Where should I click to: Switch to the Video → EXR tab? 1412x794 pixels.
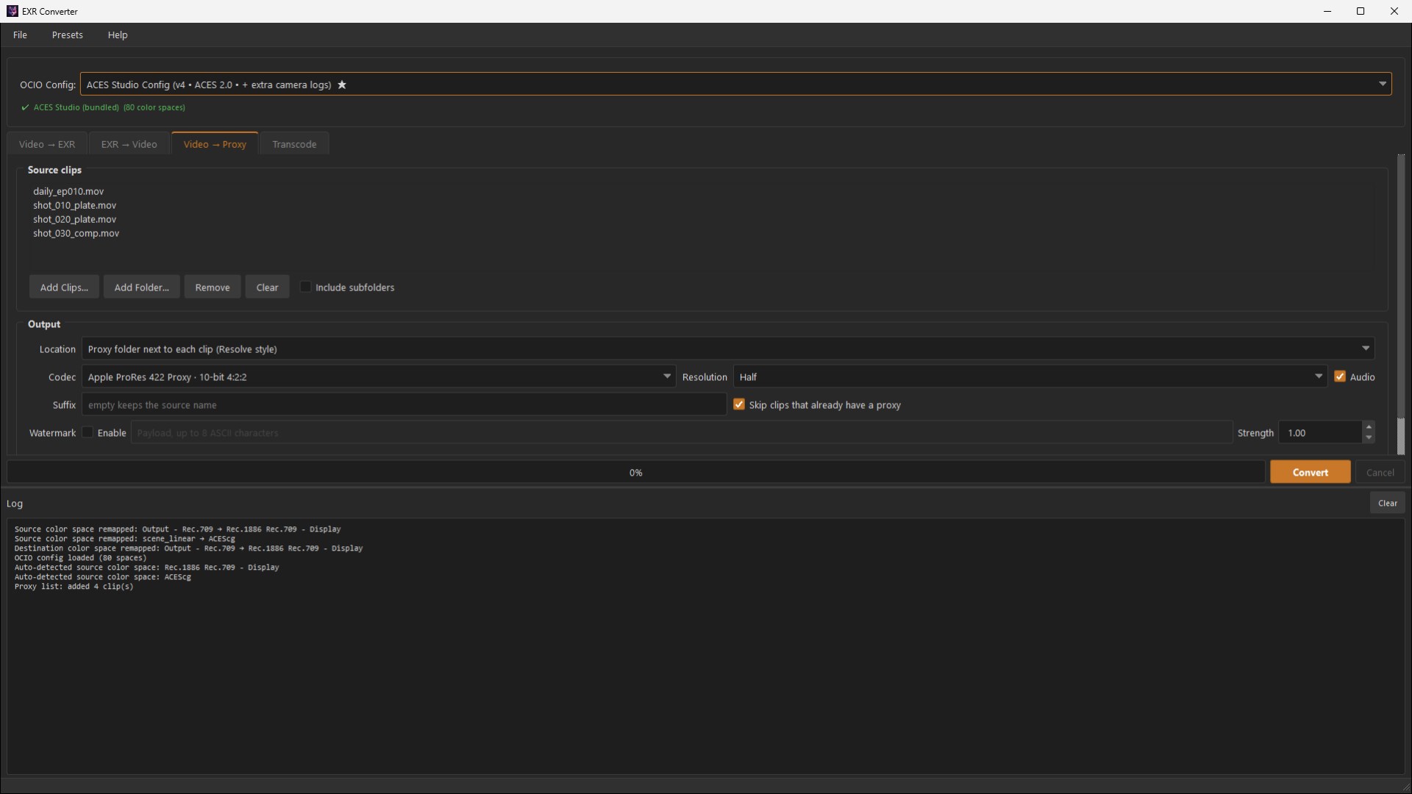(x=47, y=144)
